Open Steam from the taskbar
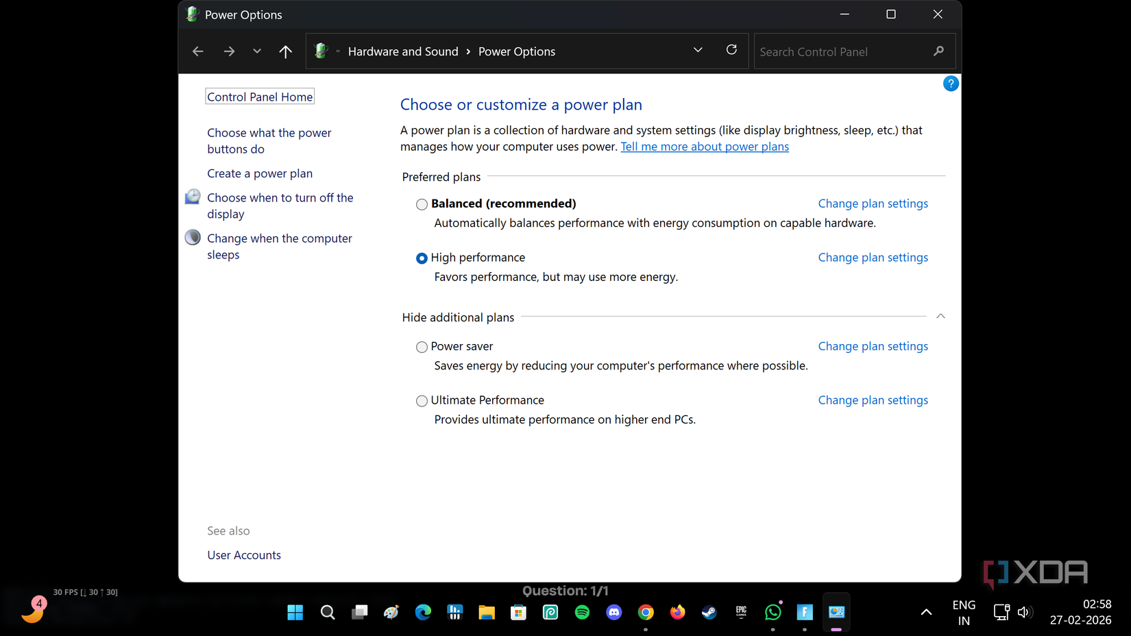1131x636 pixels. 709,612
